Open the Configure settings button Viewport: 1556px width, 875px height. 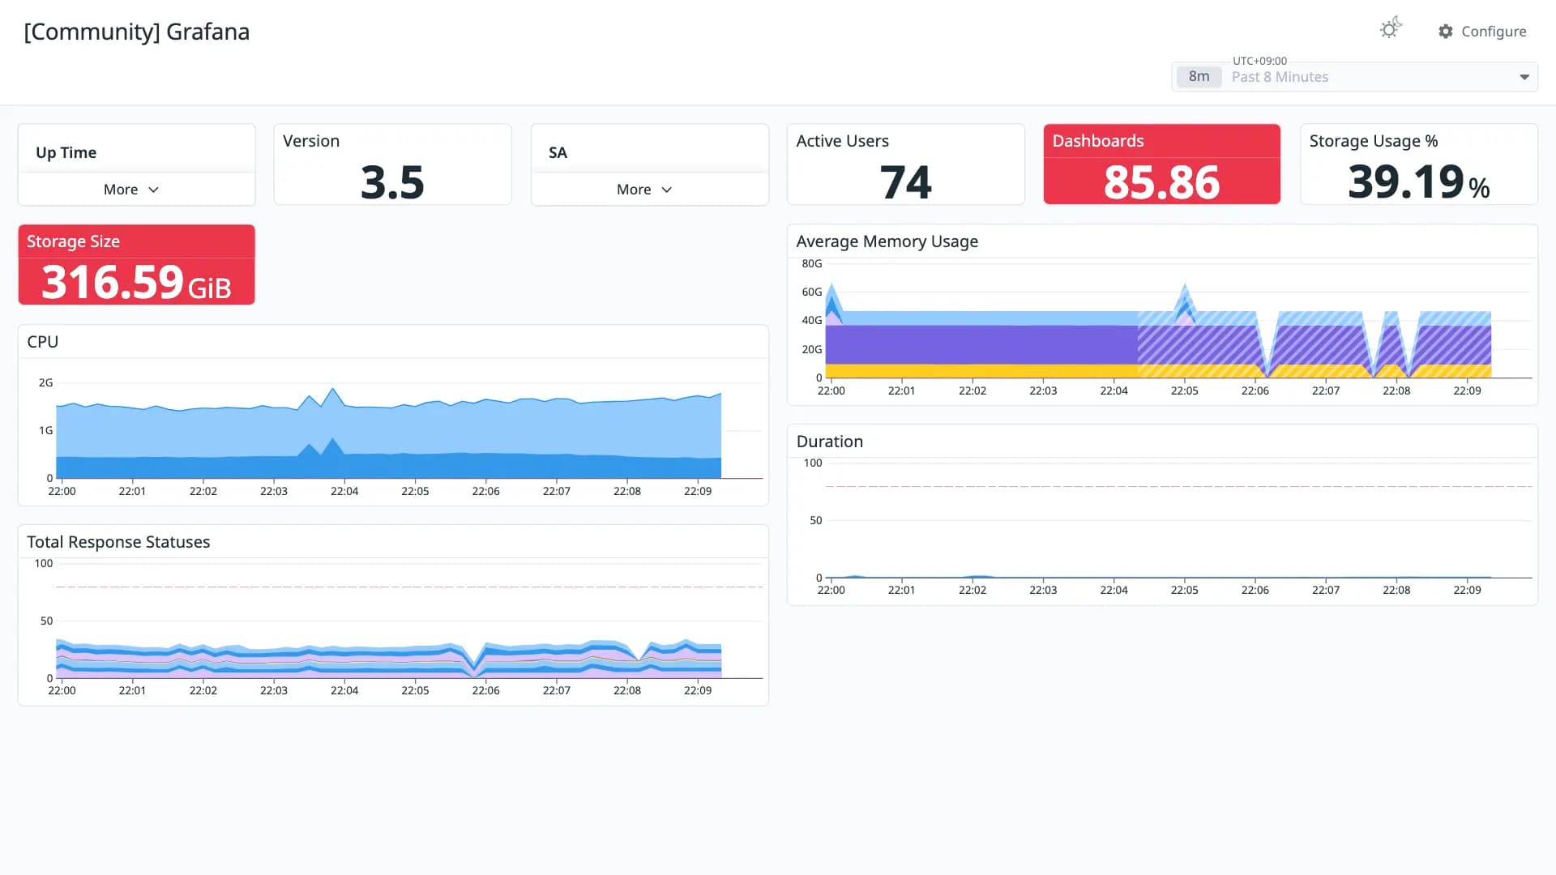tap(1482, 31)
